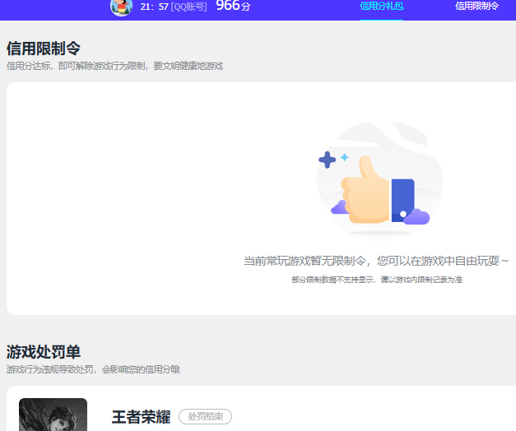Click the 21:57 [QQ账号] account label
Image resolution: width=516 pixels, height=431 pixels.
(174, 7)
